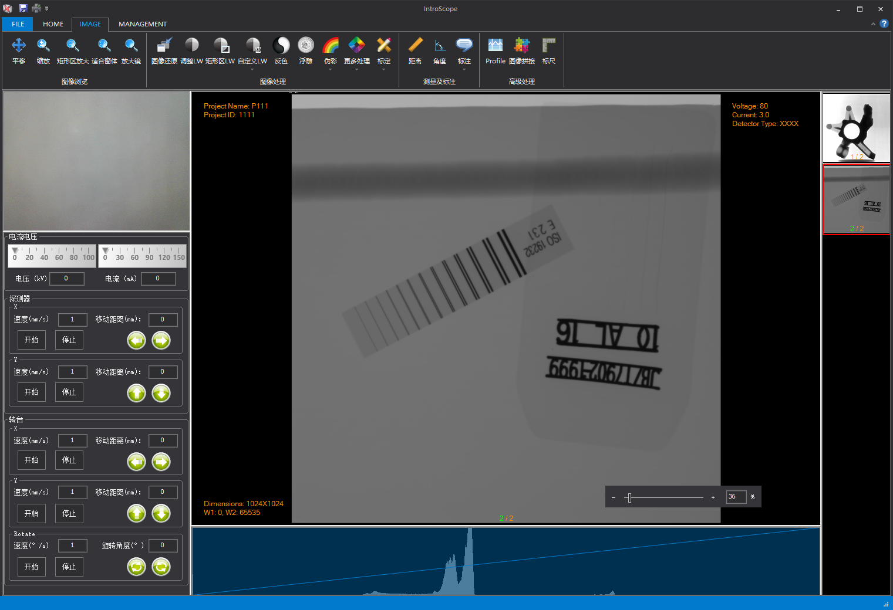Click the print icon in title bar

[36, 8]
